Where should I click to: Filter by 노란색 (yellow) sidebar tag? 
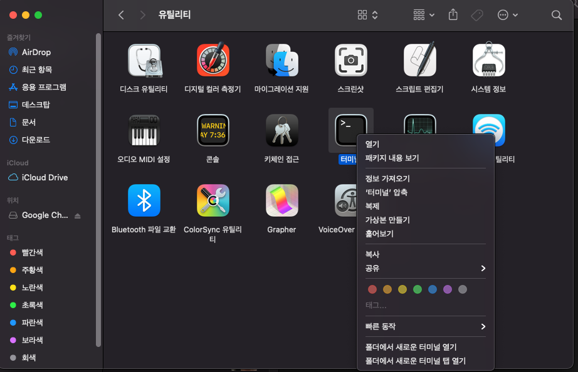[x=26, y=287]
